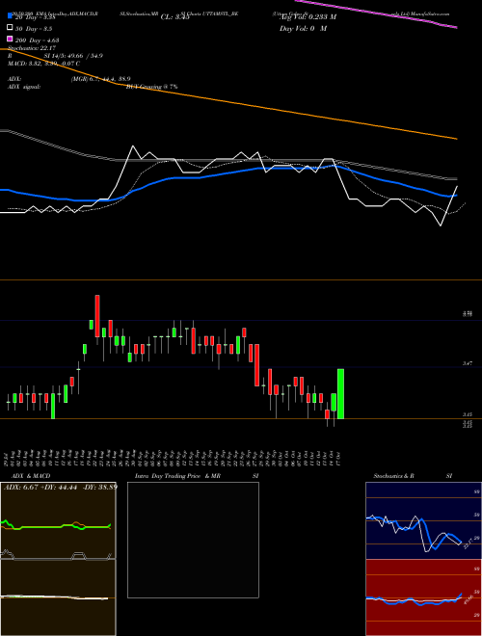Click the red RSI indicator chart panel
Screen dimensions: 482x636
point(423,597)
